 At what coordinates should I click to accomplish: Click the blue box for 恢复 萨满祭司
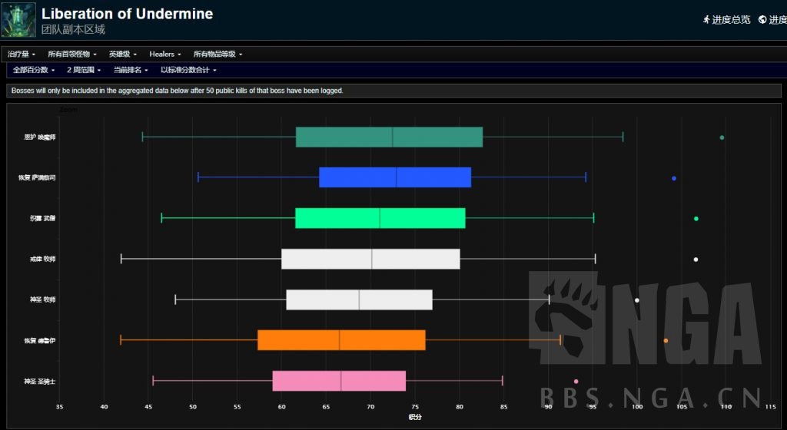(x=394, y=177)
